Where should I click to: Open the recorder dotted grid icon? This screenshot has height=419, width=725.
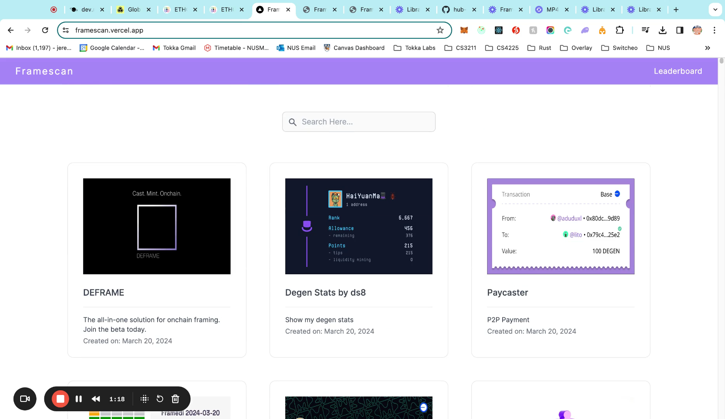[x=144, y=399]
